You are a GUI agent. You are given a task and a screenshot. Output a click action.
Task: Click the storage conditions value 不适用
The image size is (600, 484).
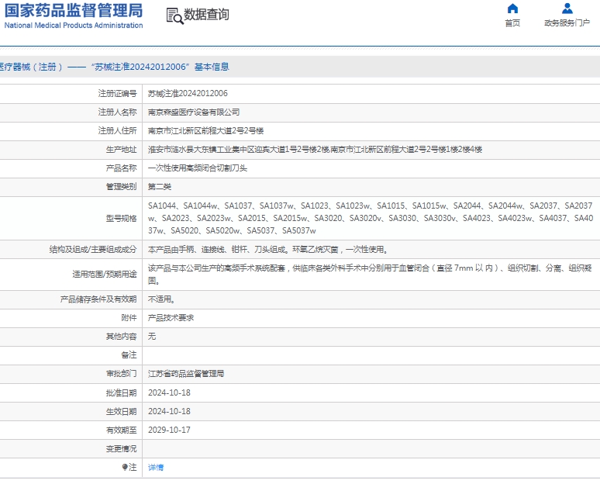click(161, 299)
